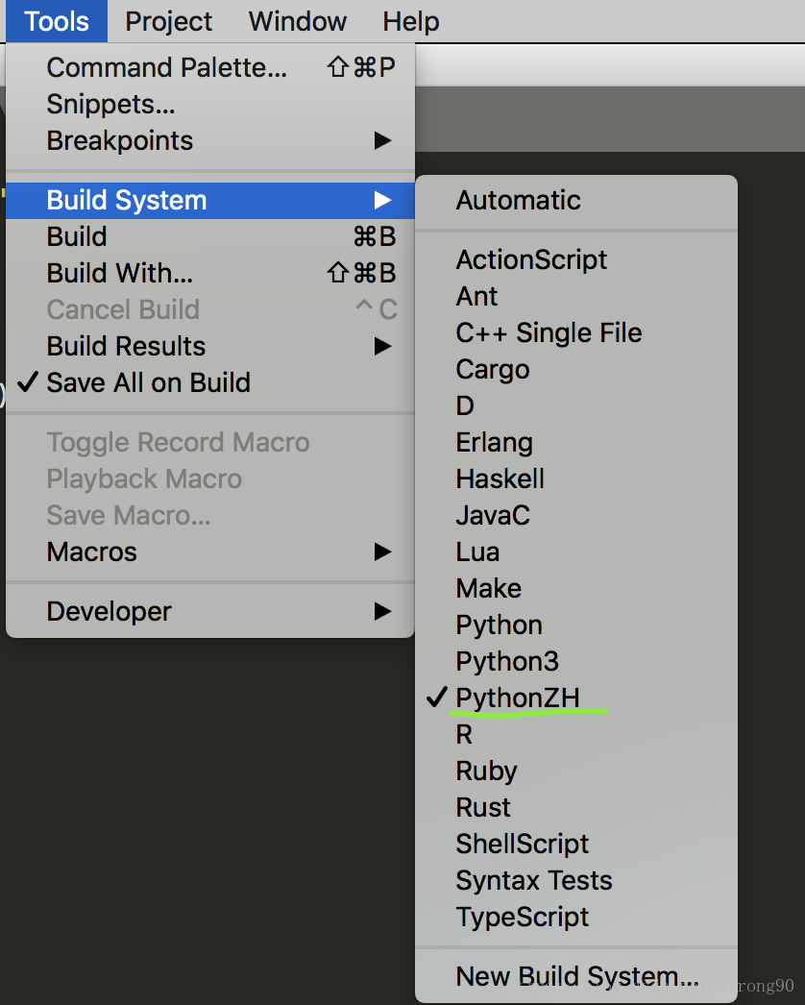805x1005 pixels.
Task: Select ActionScript build system
Action: click(x=576, y=259)
